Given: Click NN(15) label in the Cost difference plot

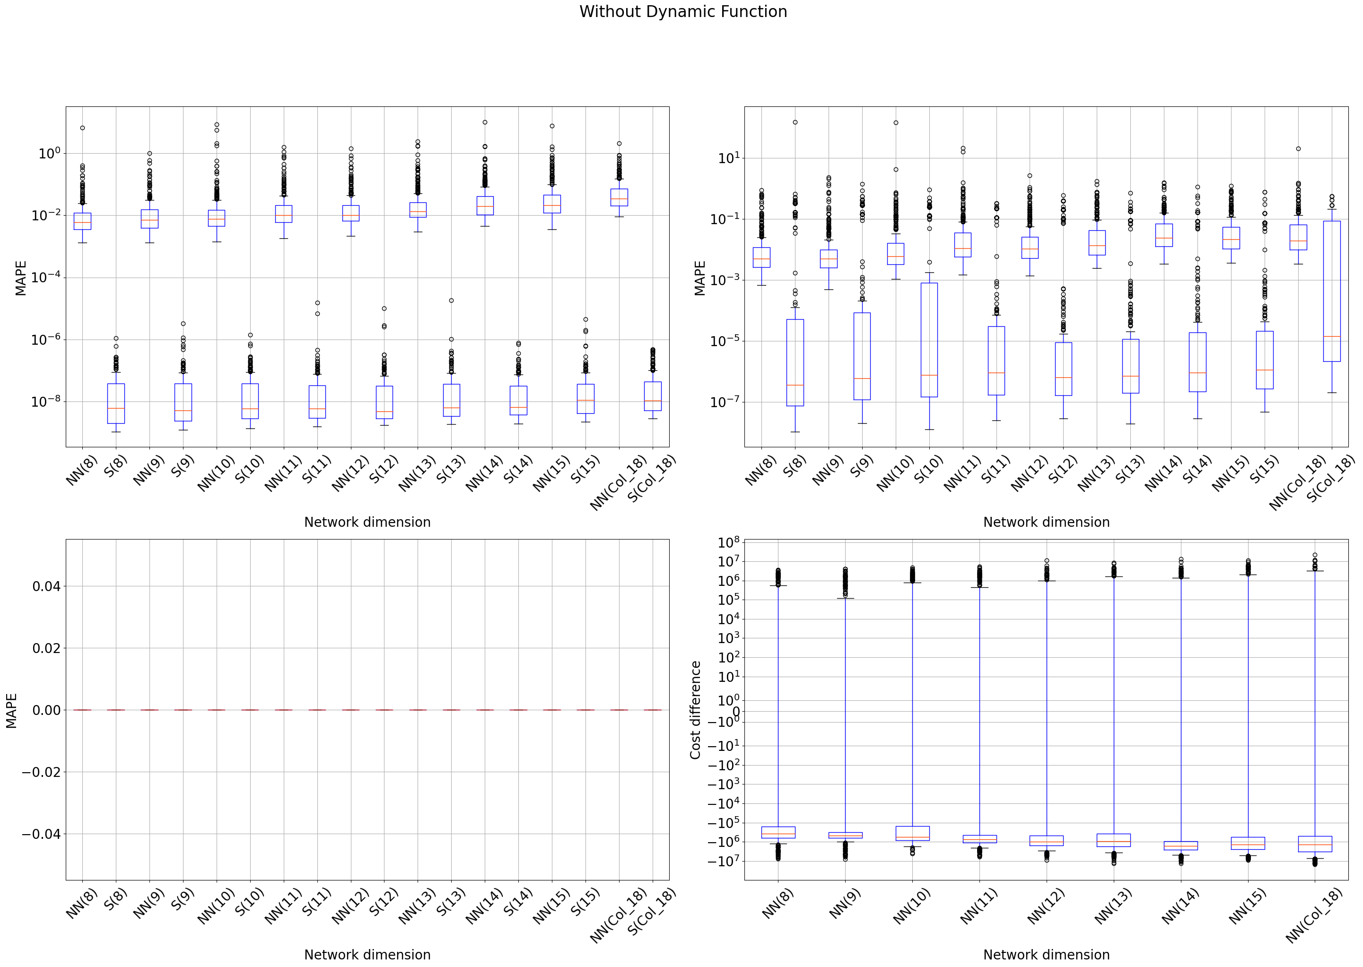Looking at the screenshot, I should click(x=1248, y=905).
